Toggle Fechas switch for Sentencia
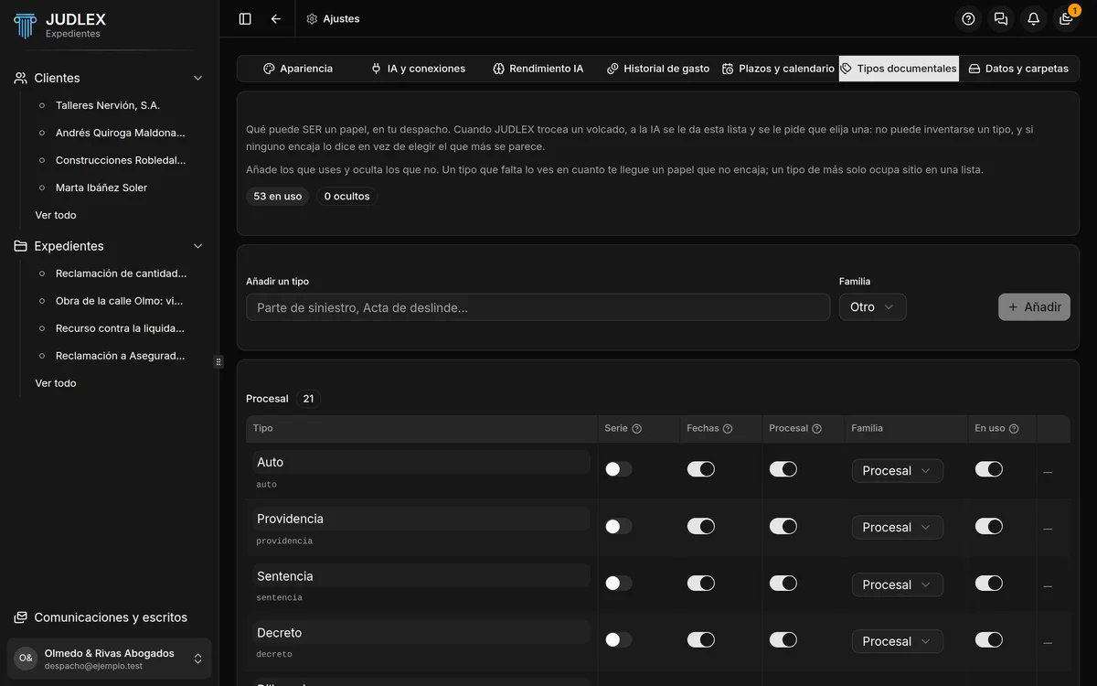Image resolution: width=1097 pixels, height=686 pixels. (700, 583)
